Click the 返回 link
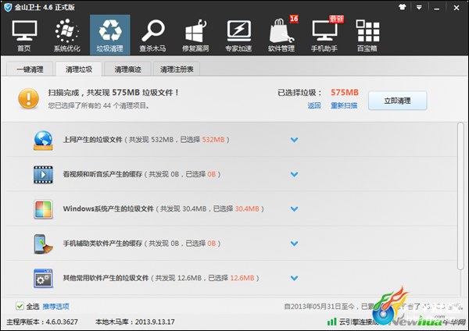Image resolution: width=469 pixels, height=331 pixels. coord(314,105)
